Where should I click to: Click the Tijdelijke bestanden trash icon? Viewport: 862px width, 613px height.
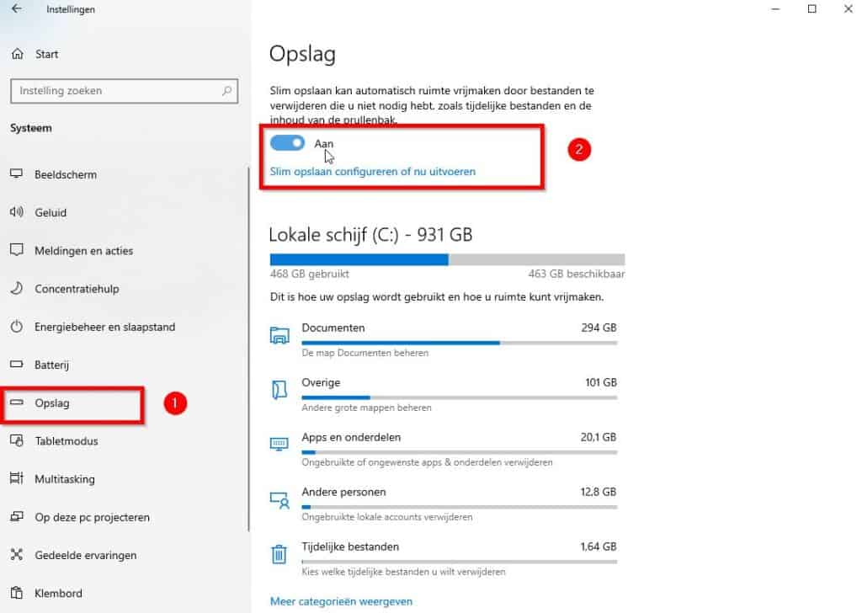[x=279, y=553]
